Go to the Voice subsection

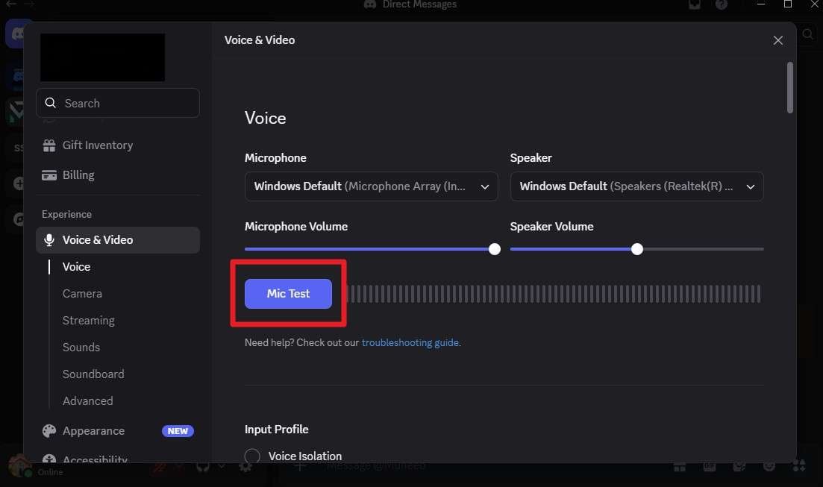pos(77,266)
